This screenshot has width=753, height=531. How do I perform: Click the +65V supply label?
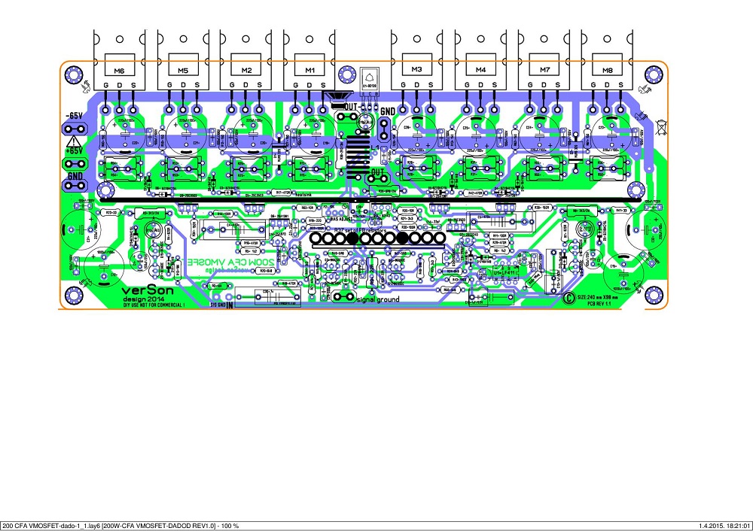coord(74,150)
